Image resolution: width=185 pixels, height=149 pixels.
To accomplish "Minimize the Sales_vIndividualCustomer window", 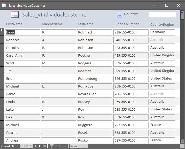I will point(155,5).
